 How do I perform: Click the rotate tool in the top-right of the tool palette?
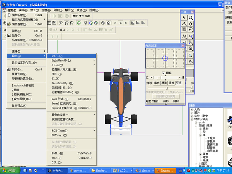point(191,17)
